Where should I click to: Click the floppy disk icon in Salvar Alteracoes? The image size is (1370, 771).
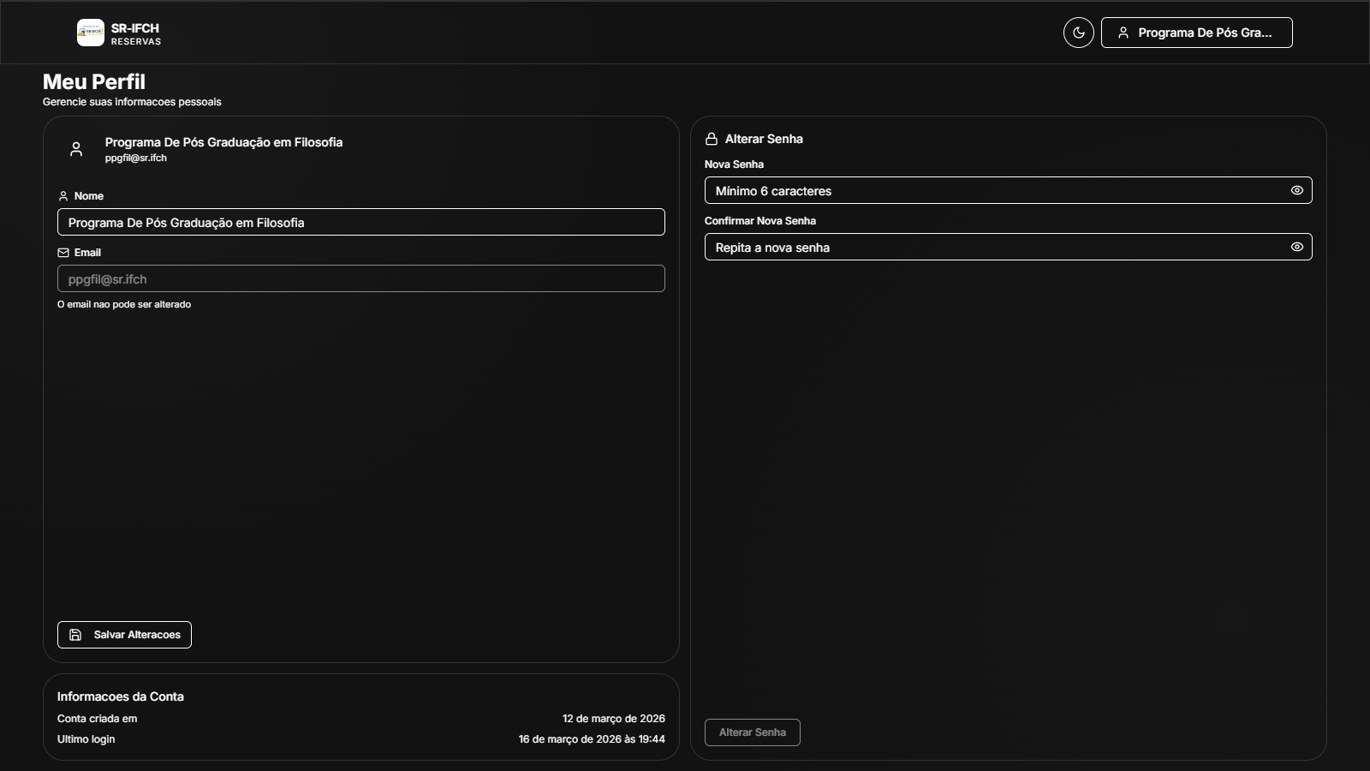click(75, 635)
